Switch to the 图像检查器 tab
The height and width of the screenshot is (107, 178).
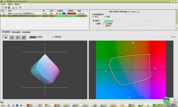16,32
